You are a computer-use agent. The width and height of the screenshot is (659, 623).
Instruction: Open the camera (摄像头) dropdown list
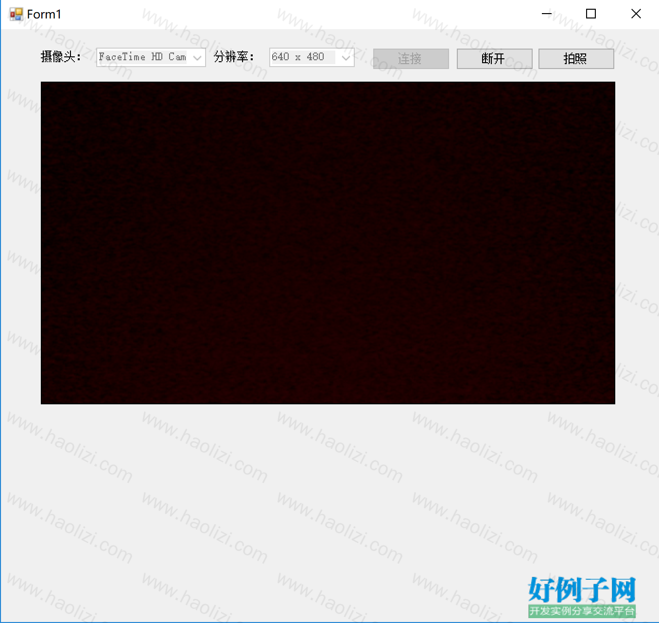pyautogui.click(x=151, y=57)
